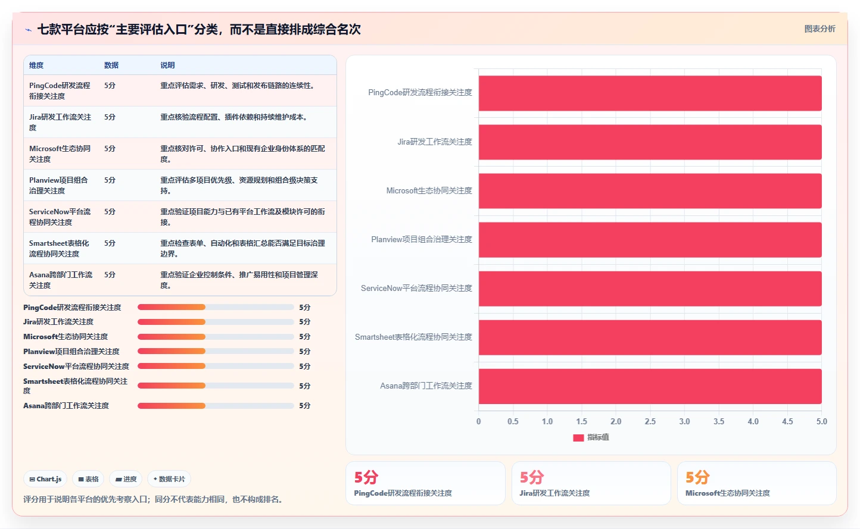860x529 pixels.
Task: Select table cell Asana跨部门工作流关注度
Action: [61, 280]
